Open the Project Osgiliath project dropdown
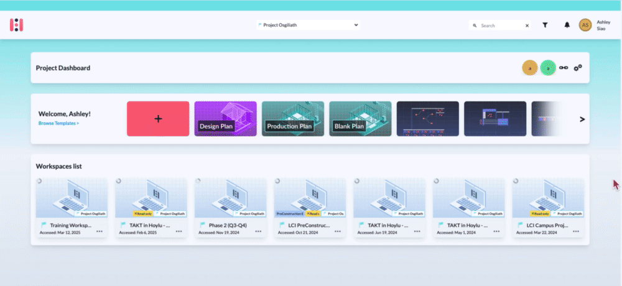 [x=308, y=25]
